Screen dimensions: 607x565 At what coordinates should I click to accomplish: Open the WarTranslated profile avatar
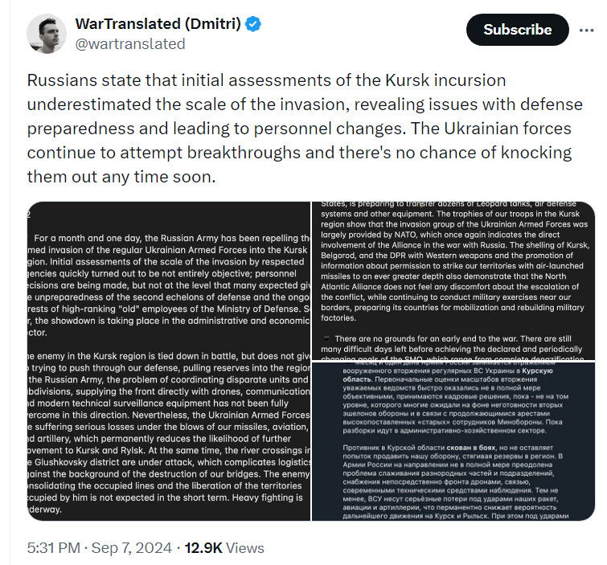click(x=47, y=34)
